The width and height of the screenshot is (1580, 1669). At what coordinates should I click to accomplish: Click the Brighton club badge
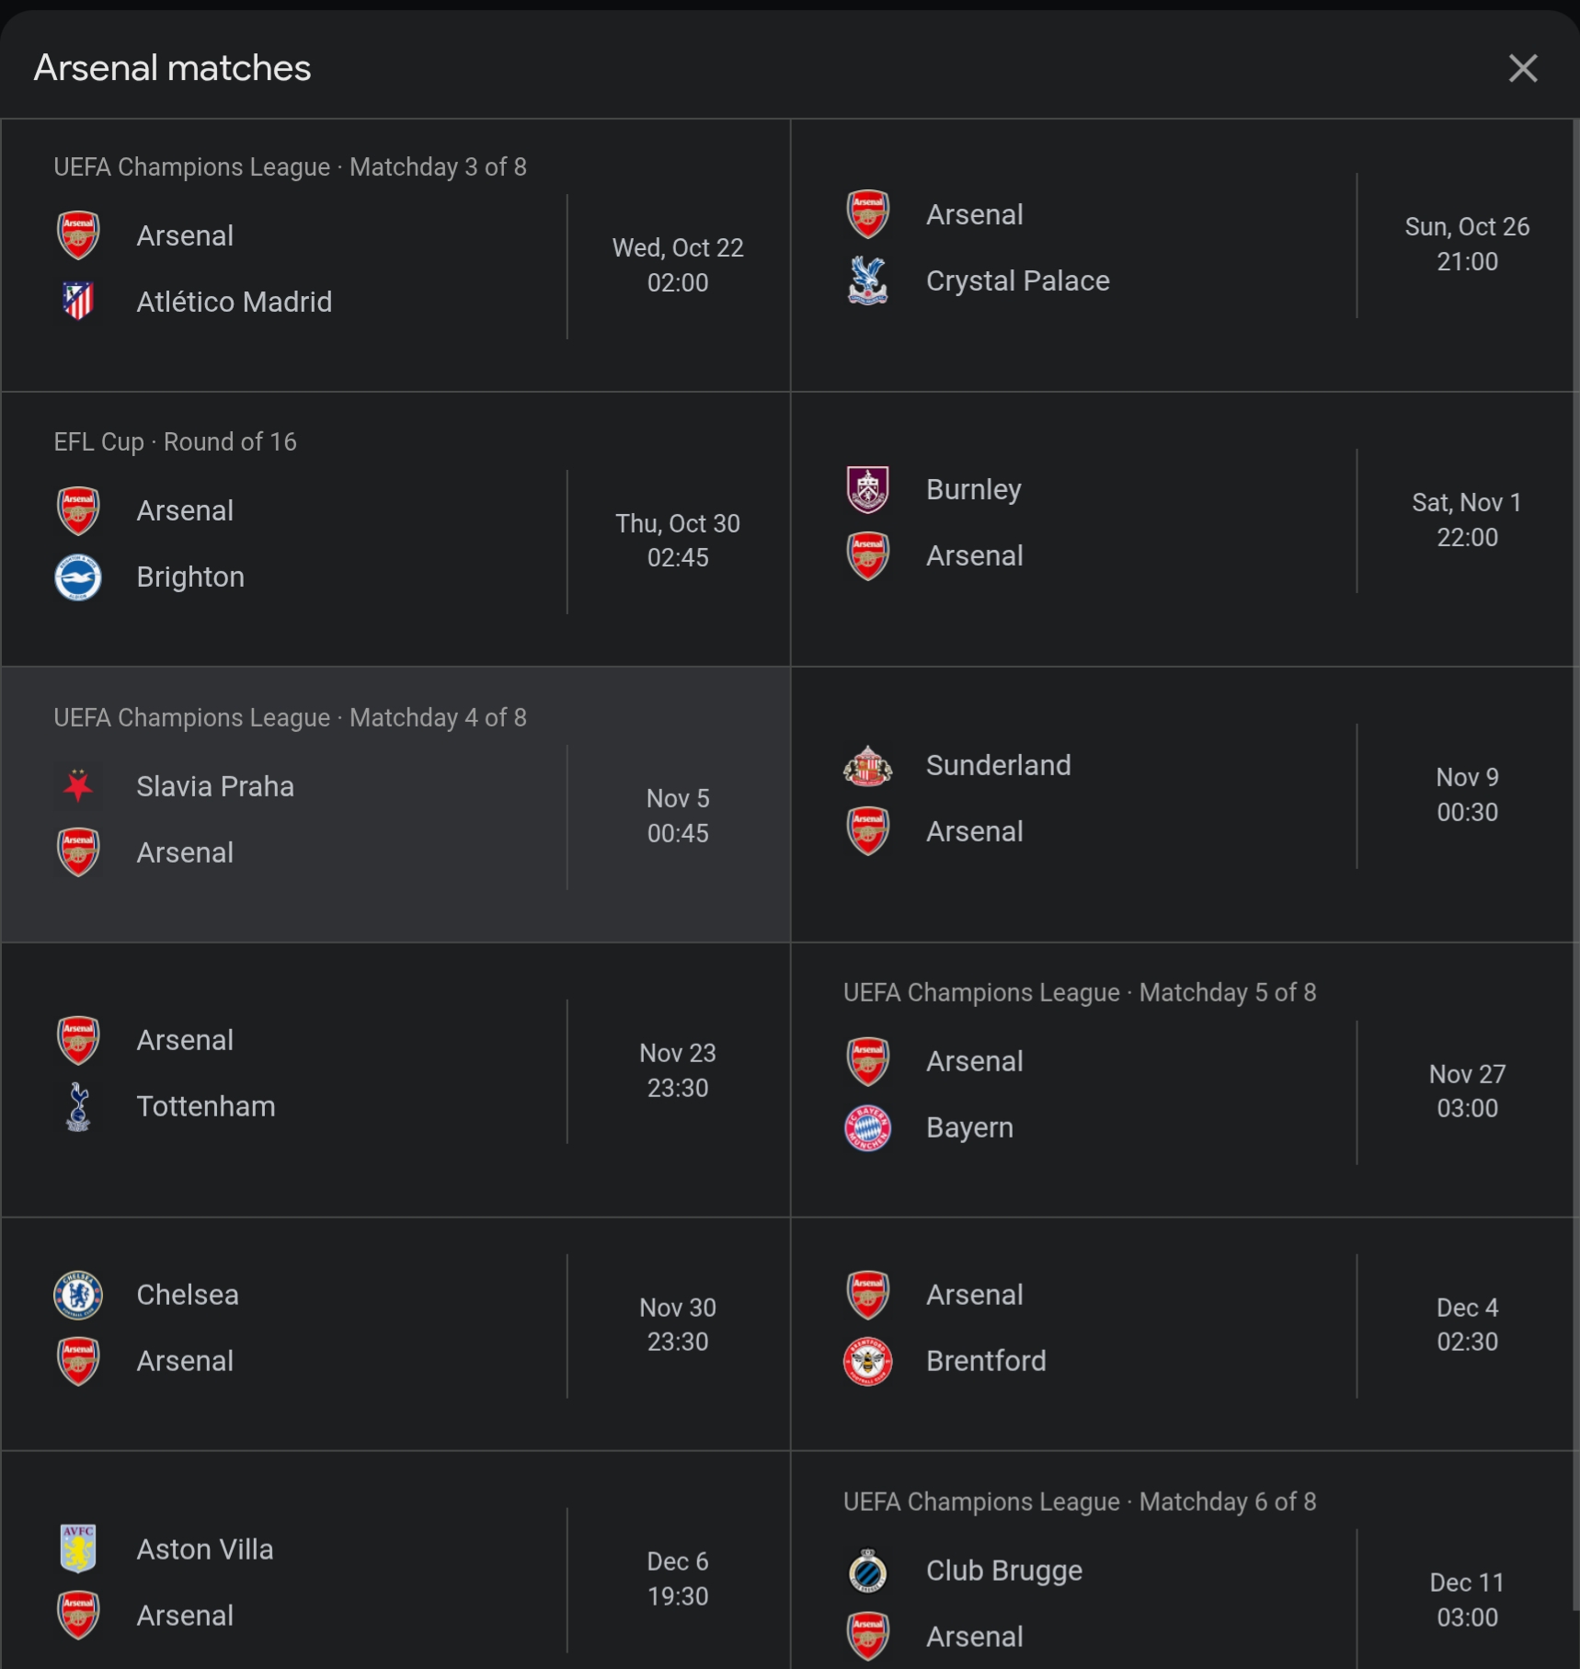[78, 577]
